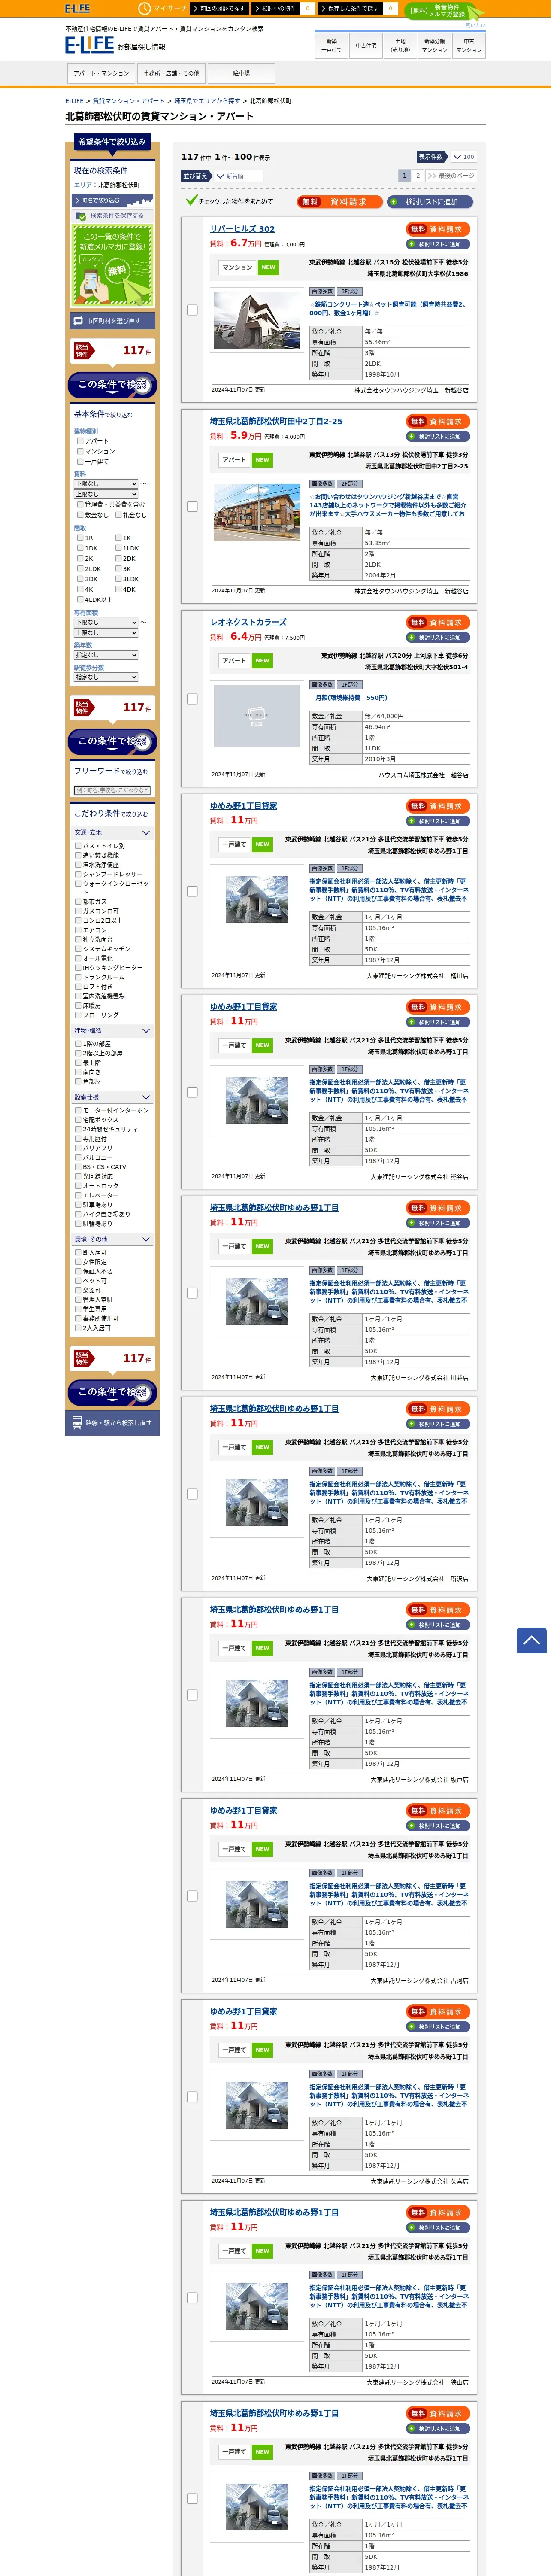Enable the 管理費・共益費を含む checkbox
Image resolution: width=551 pixels, height=2576 pixels.
point(80,505)
